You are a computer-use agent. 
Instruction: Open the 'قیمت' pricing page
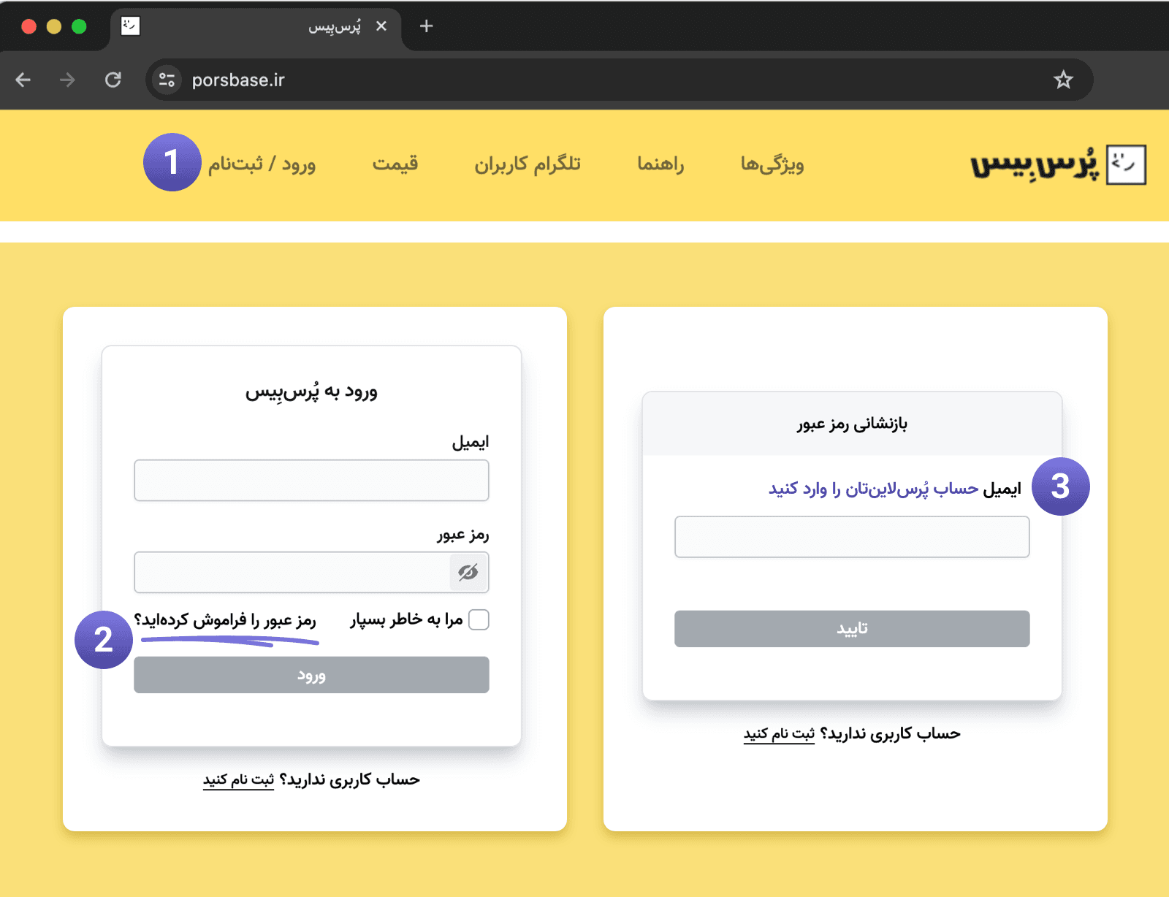(x=395, y=164)
